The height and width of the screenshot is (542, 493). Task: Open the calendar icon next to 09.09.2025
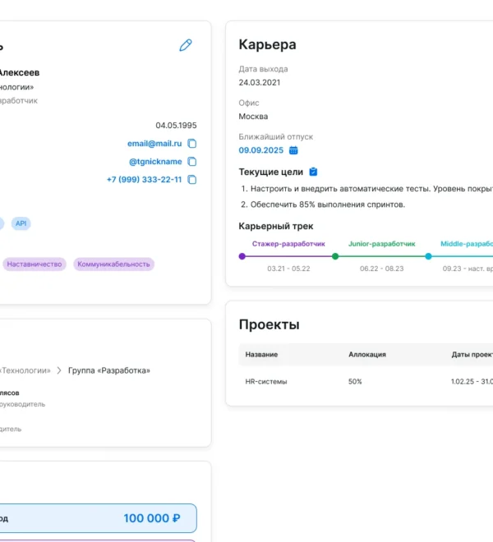pos(293,150)
